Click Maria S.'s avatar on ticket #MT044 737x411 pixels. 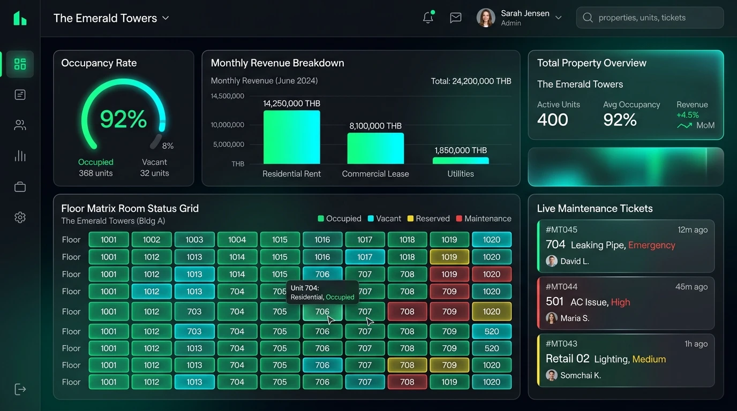[x=552, y=318]
